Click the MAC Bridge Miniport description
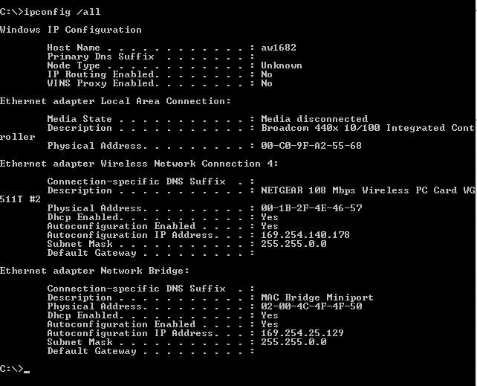 tap(317, 297)
